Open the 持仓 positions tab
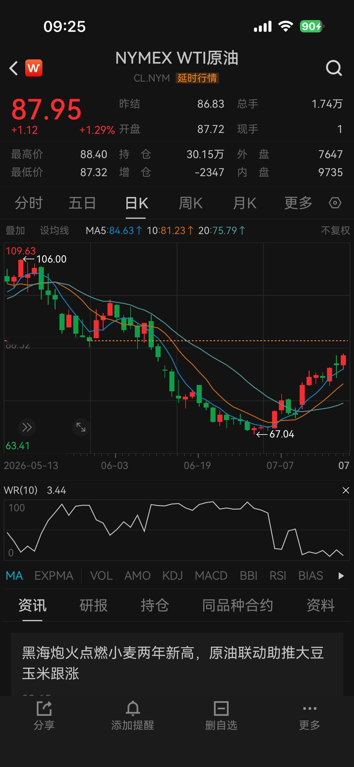 pyautogui.click(x=155, y=605)
